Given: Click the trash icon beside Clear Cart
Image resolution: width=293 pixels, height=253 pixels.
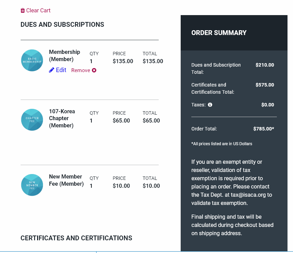Looking at the screenshot, I should [x=23, y=11].
